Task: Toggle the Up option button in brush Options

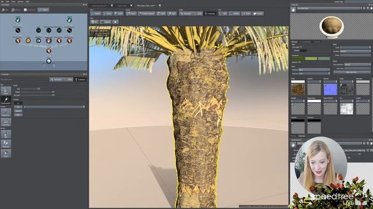Action: point(18,103)
